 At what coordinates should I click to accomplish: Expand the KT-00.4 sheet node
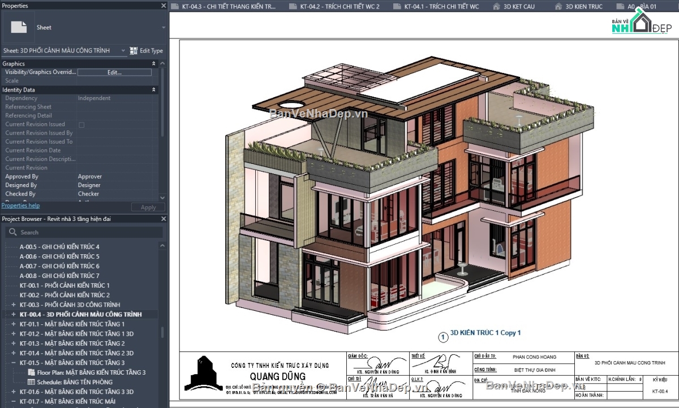(13, 314)
